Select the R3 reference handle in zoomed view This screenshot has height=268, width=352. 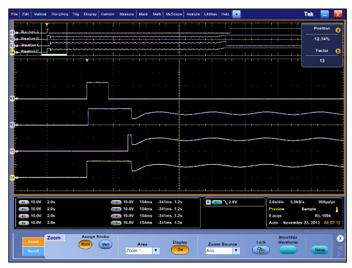tap(12, 151)
